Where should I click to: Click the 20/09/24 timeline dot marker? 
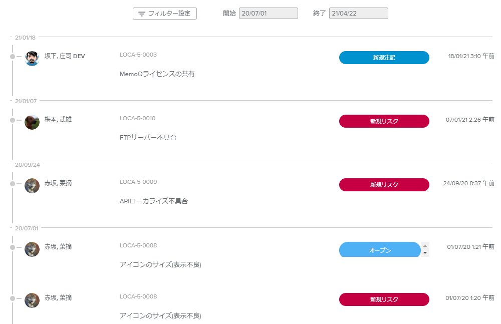click(x=13, y=184)
